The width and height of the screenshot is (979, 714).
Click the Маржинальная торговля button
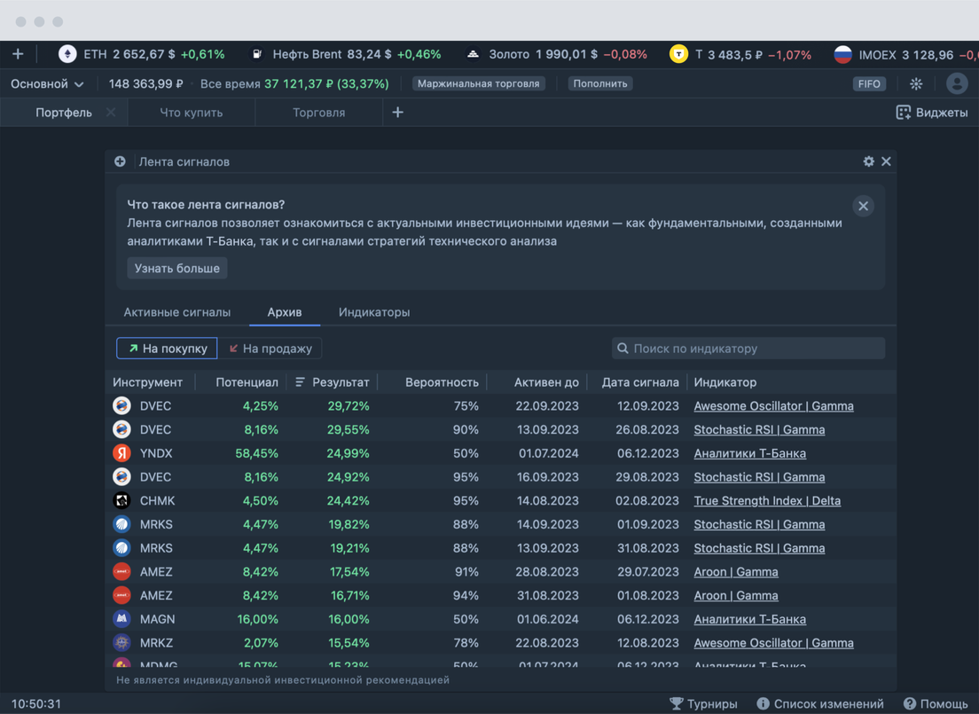[x=478, y=83]
